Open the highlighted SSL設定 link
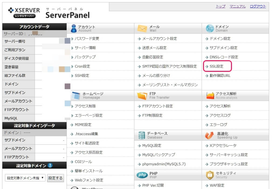 point(216,66)
